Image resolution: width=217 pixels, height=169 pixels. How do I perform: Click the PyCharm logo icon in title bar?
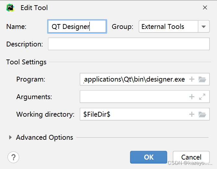pyautogui.click(x=10, y=7)
